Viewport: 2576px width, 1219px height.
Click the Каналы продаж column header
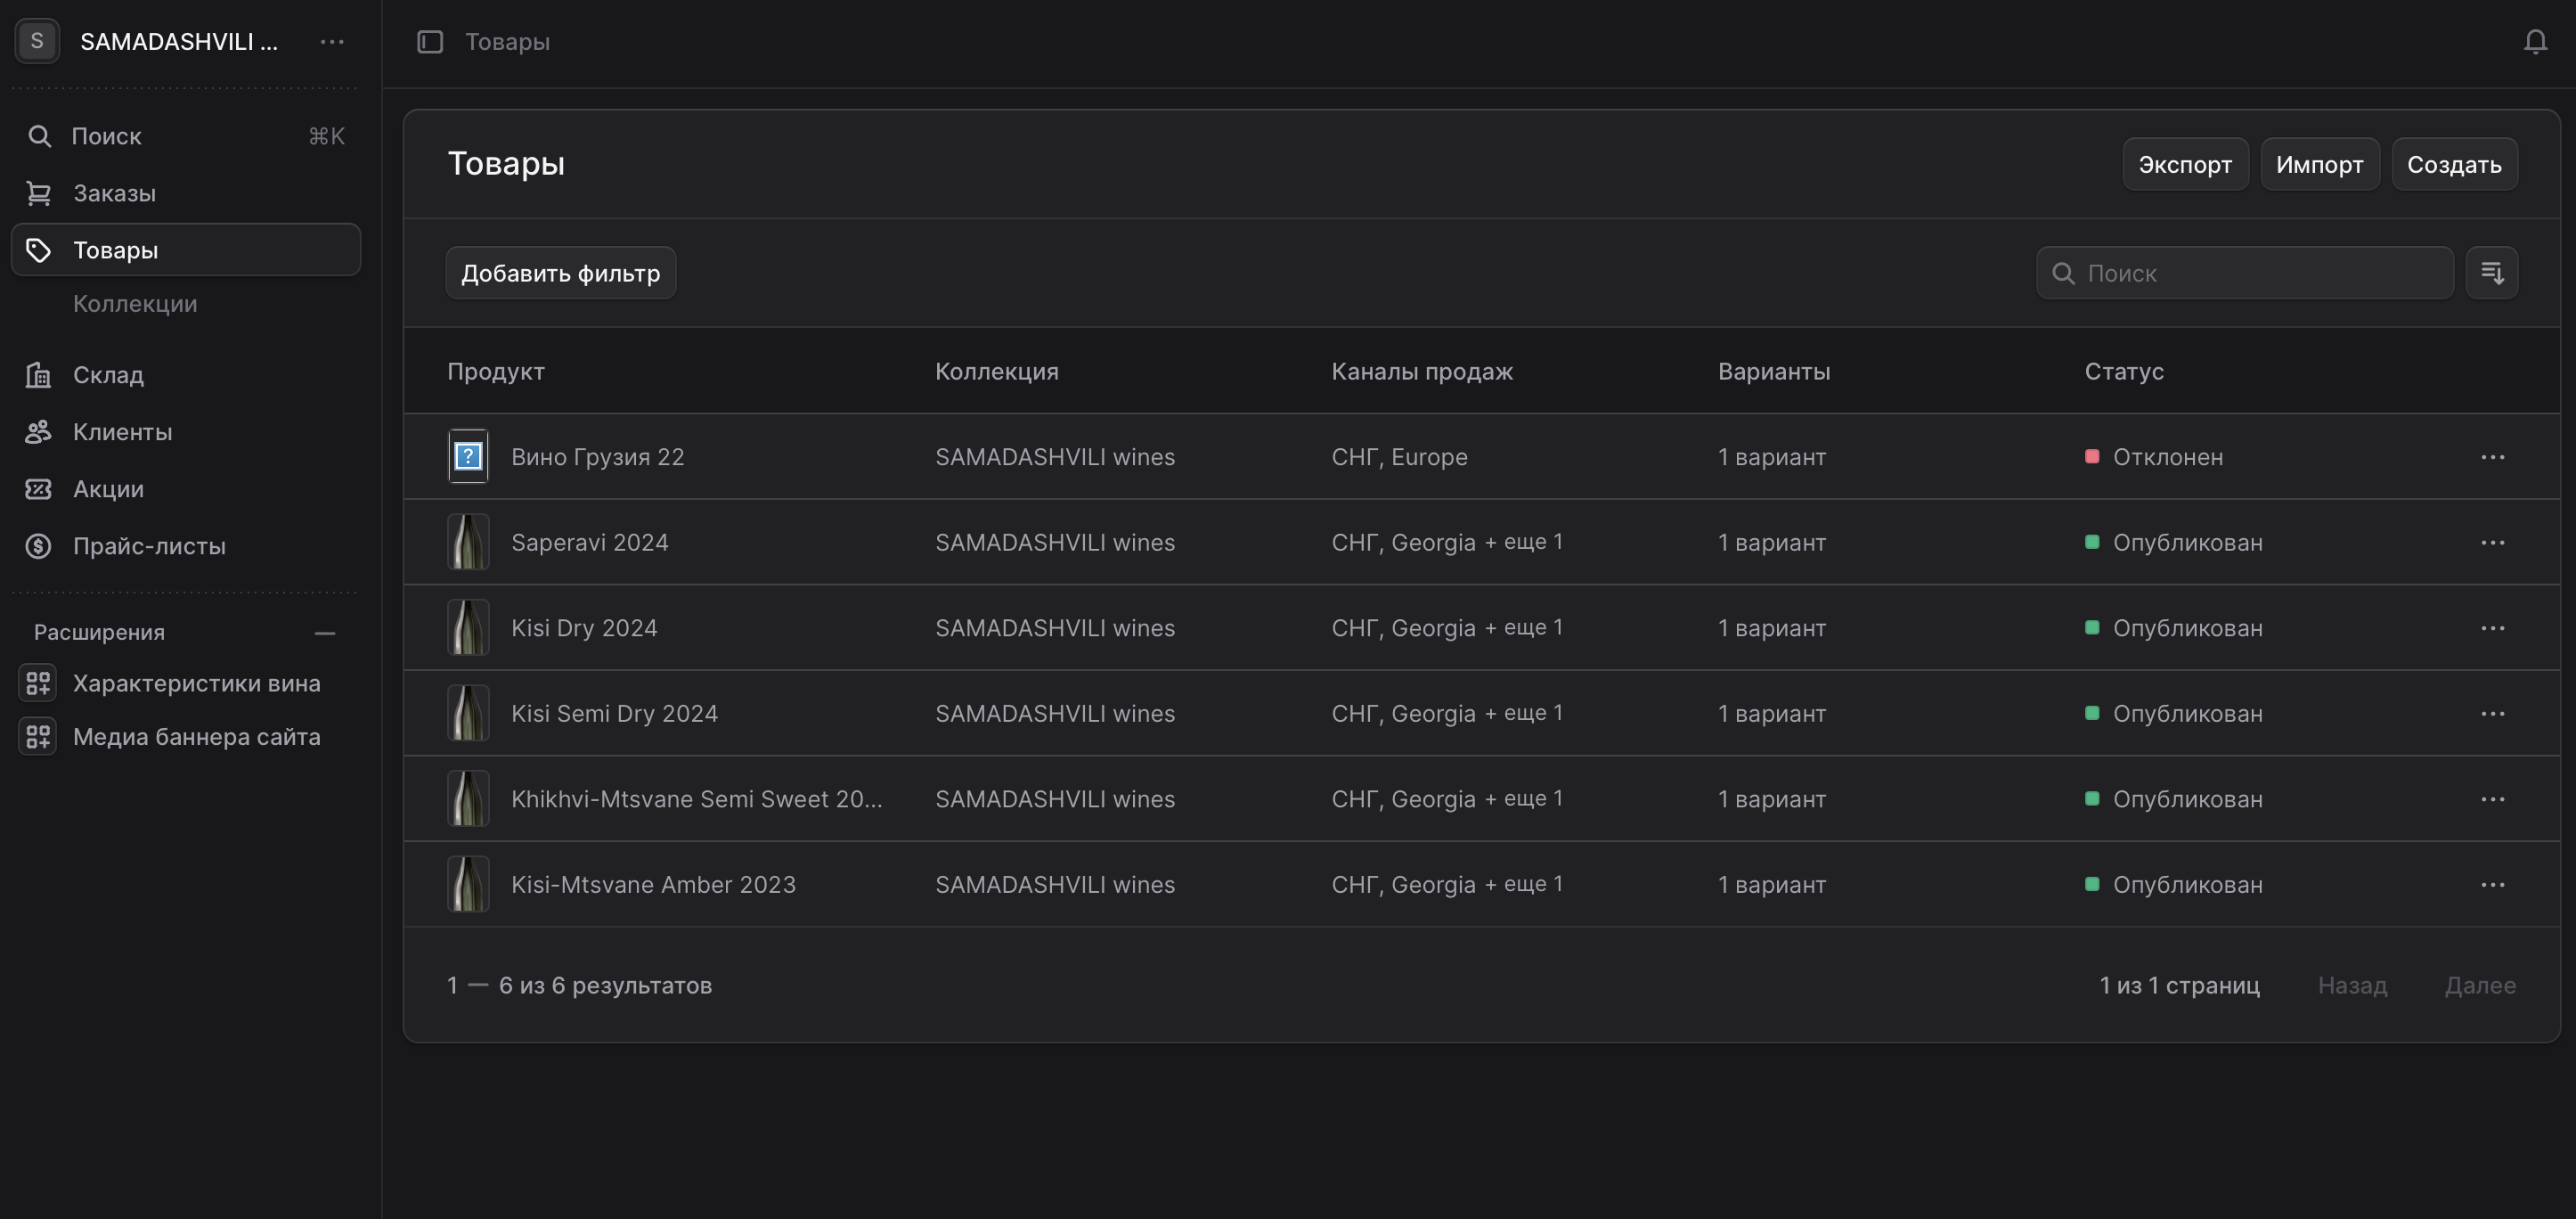1422,372
